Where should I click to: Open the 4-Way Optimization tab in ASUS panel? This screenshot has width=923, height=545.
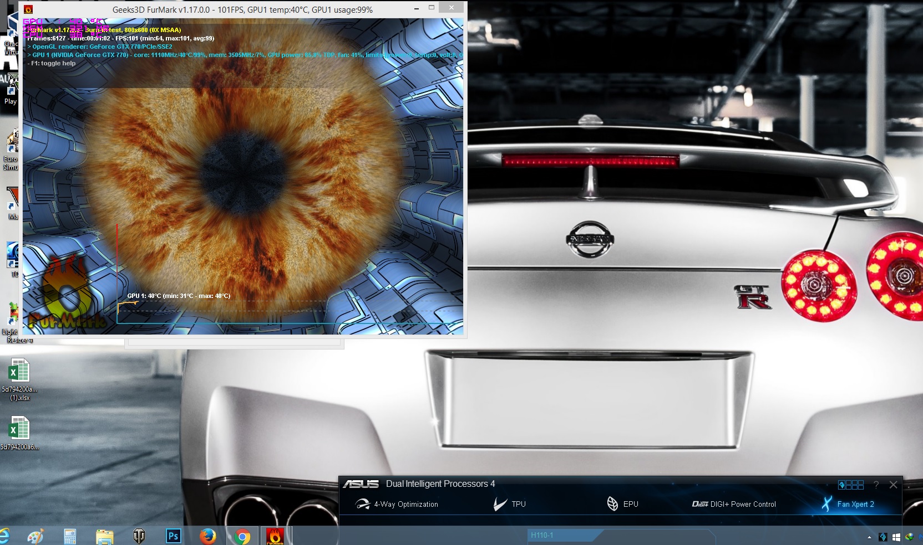(x=397, y=504)
